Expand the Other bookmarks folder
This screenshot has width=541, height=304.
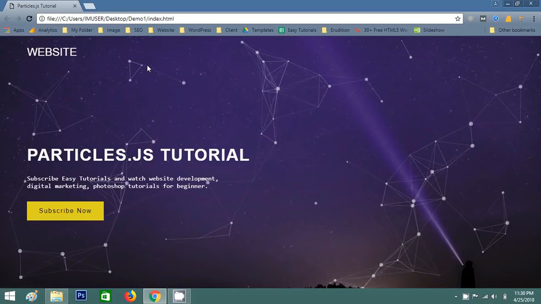[512, 30]
